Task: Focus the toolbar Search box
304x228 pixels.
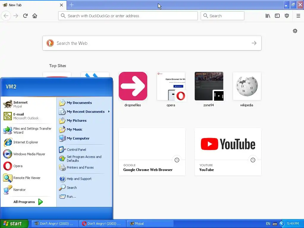Action: tap(222, 16)
